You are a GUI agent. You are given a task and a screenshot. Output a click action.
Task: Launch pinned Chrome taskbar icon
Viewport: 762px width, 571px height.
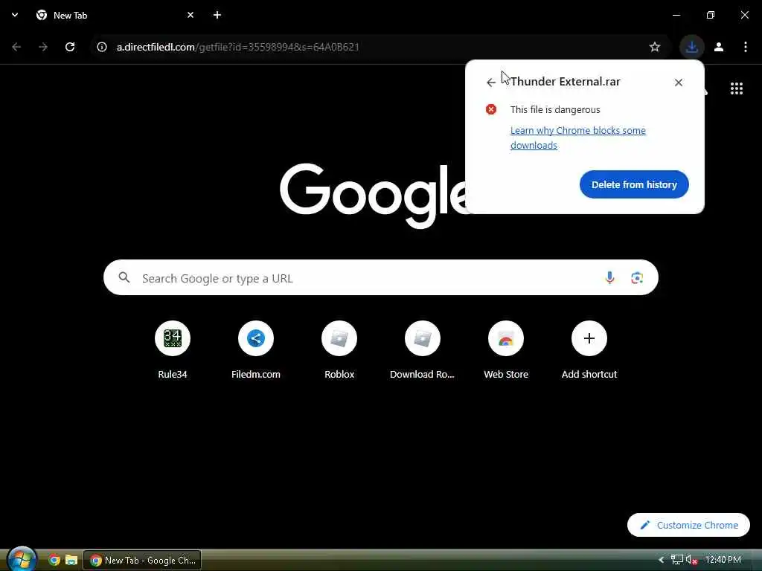(54, 560)
